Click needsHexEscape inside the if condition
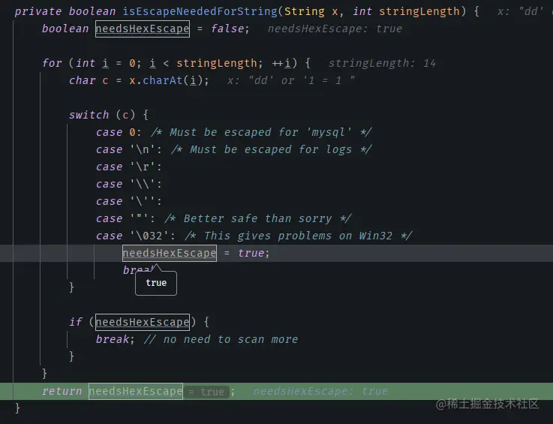553x424 pixels. 143,322
